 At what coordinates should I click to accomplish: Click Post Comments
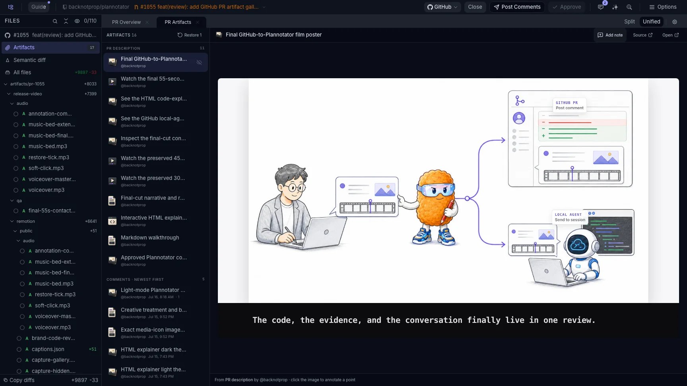click(x=517, y=7)
